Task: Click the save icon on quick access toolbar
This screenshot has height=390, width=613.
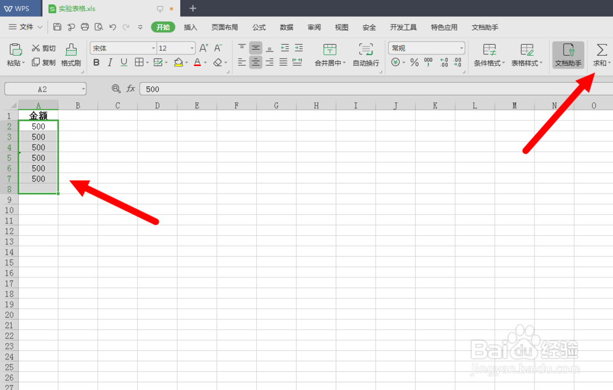Action: point(57,26)
